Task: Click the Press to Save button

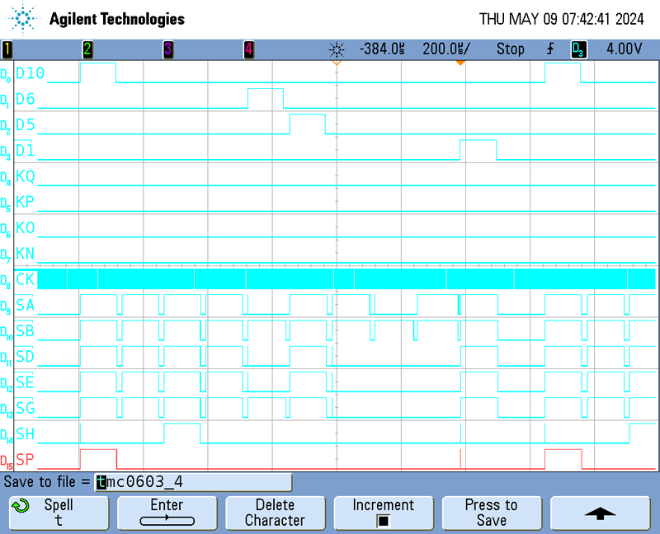Action: (x=491, y=513)
